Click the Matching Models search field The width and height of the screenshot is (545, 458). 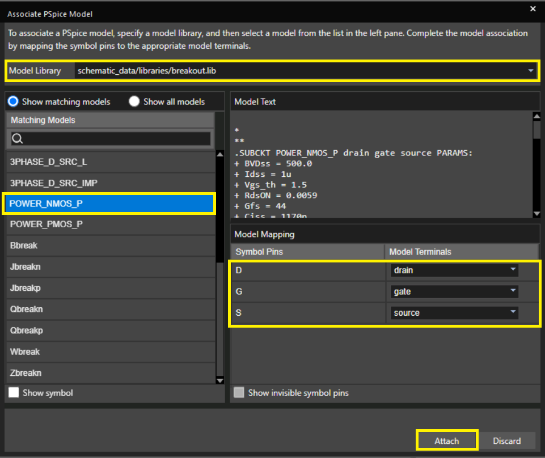(111, 139)
